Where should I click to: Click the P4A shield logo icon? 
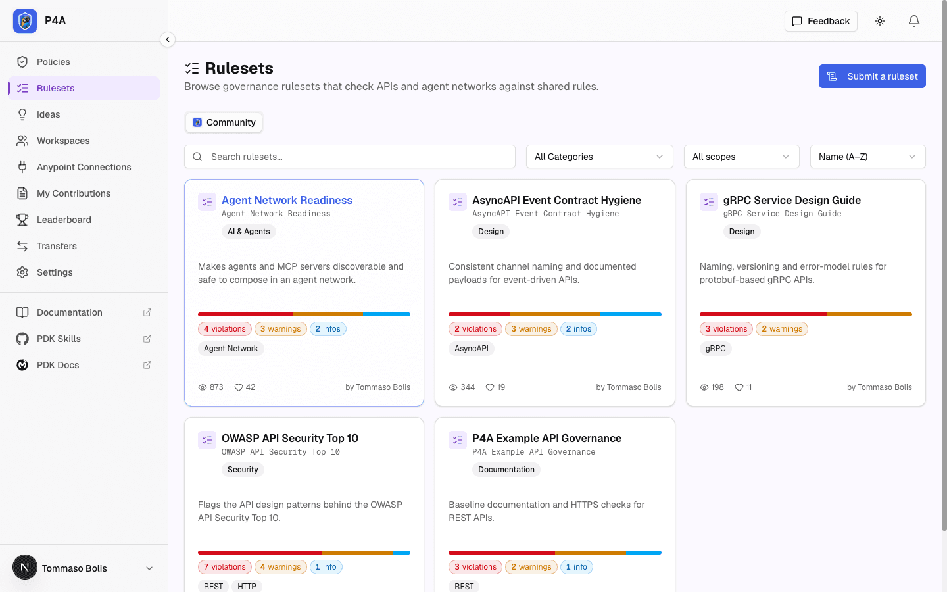click(25, 21)
